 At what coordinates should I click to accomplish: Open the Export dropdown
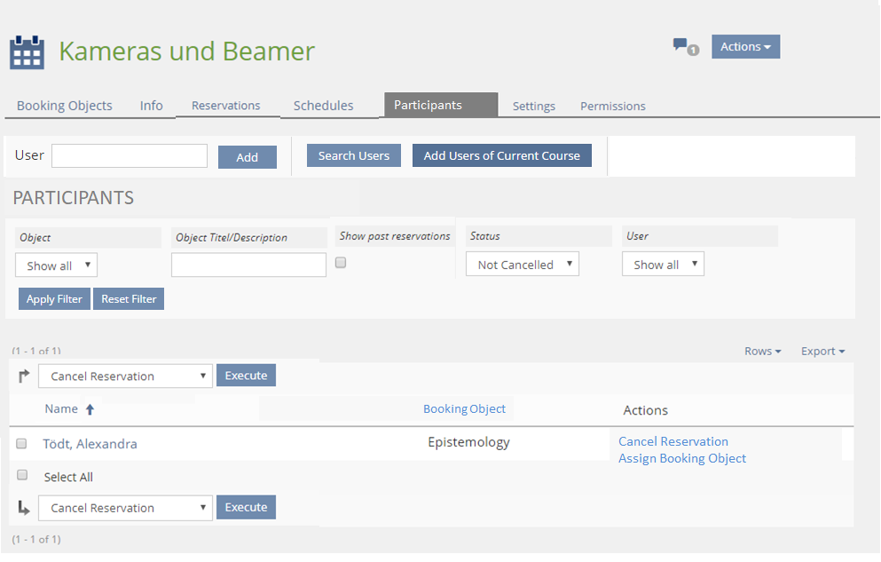pos(822,352)
